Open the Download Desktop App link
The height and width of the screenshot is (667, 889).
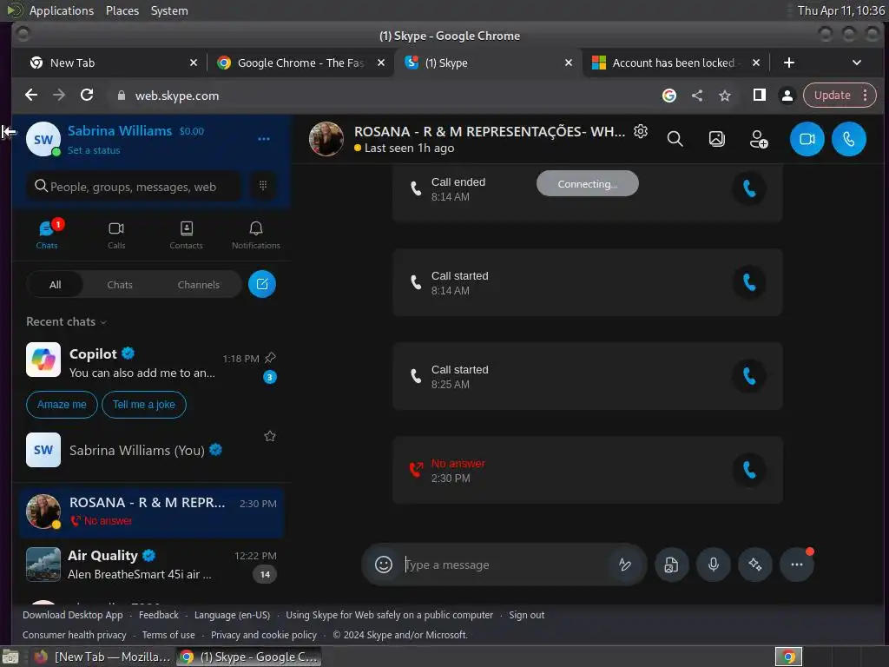tap(73, 615)
